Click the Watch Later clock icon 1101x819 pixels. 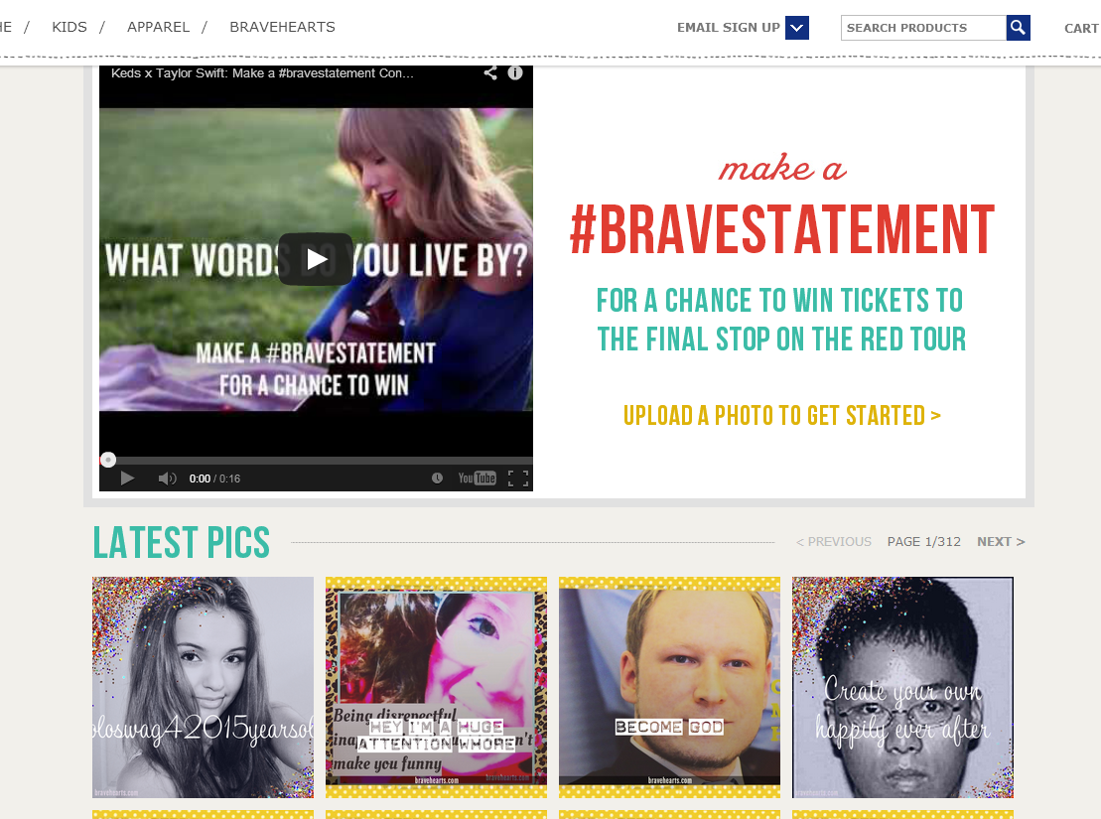tap(437, 478)
